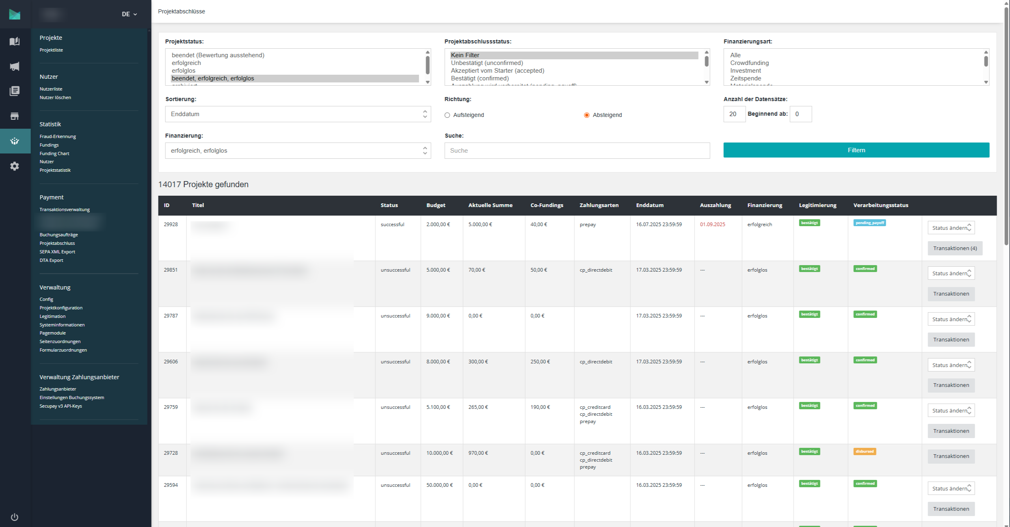This screenshot has width=1010, height=527.
Task: Open the store icon in left rail
Action: click(15, 116)
